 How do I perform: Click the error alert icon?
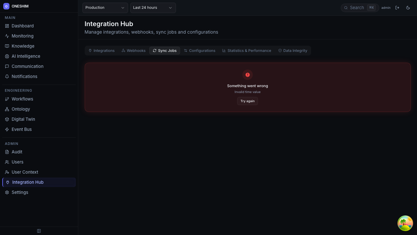pos(248,75)
